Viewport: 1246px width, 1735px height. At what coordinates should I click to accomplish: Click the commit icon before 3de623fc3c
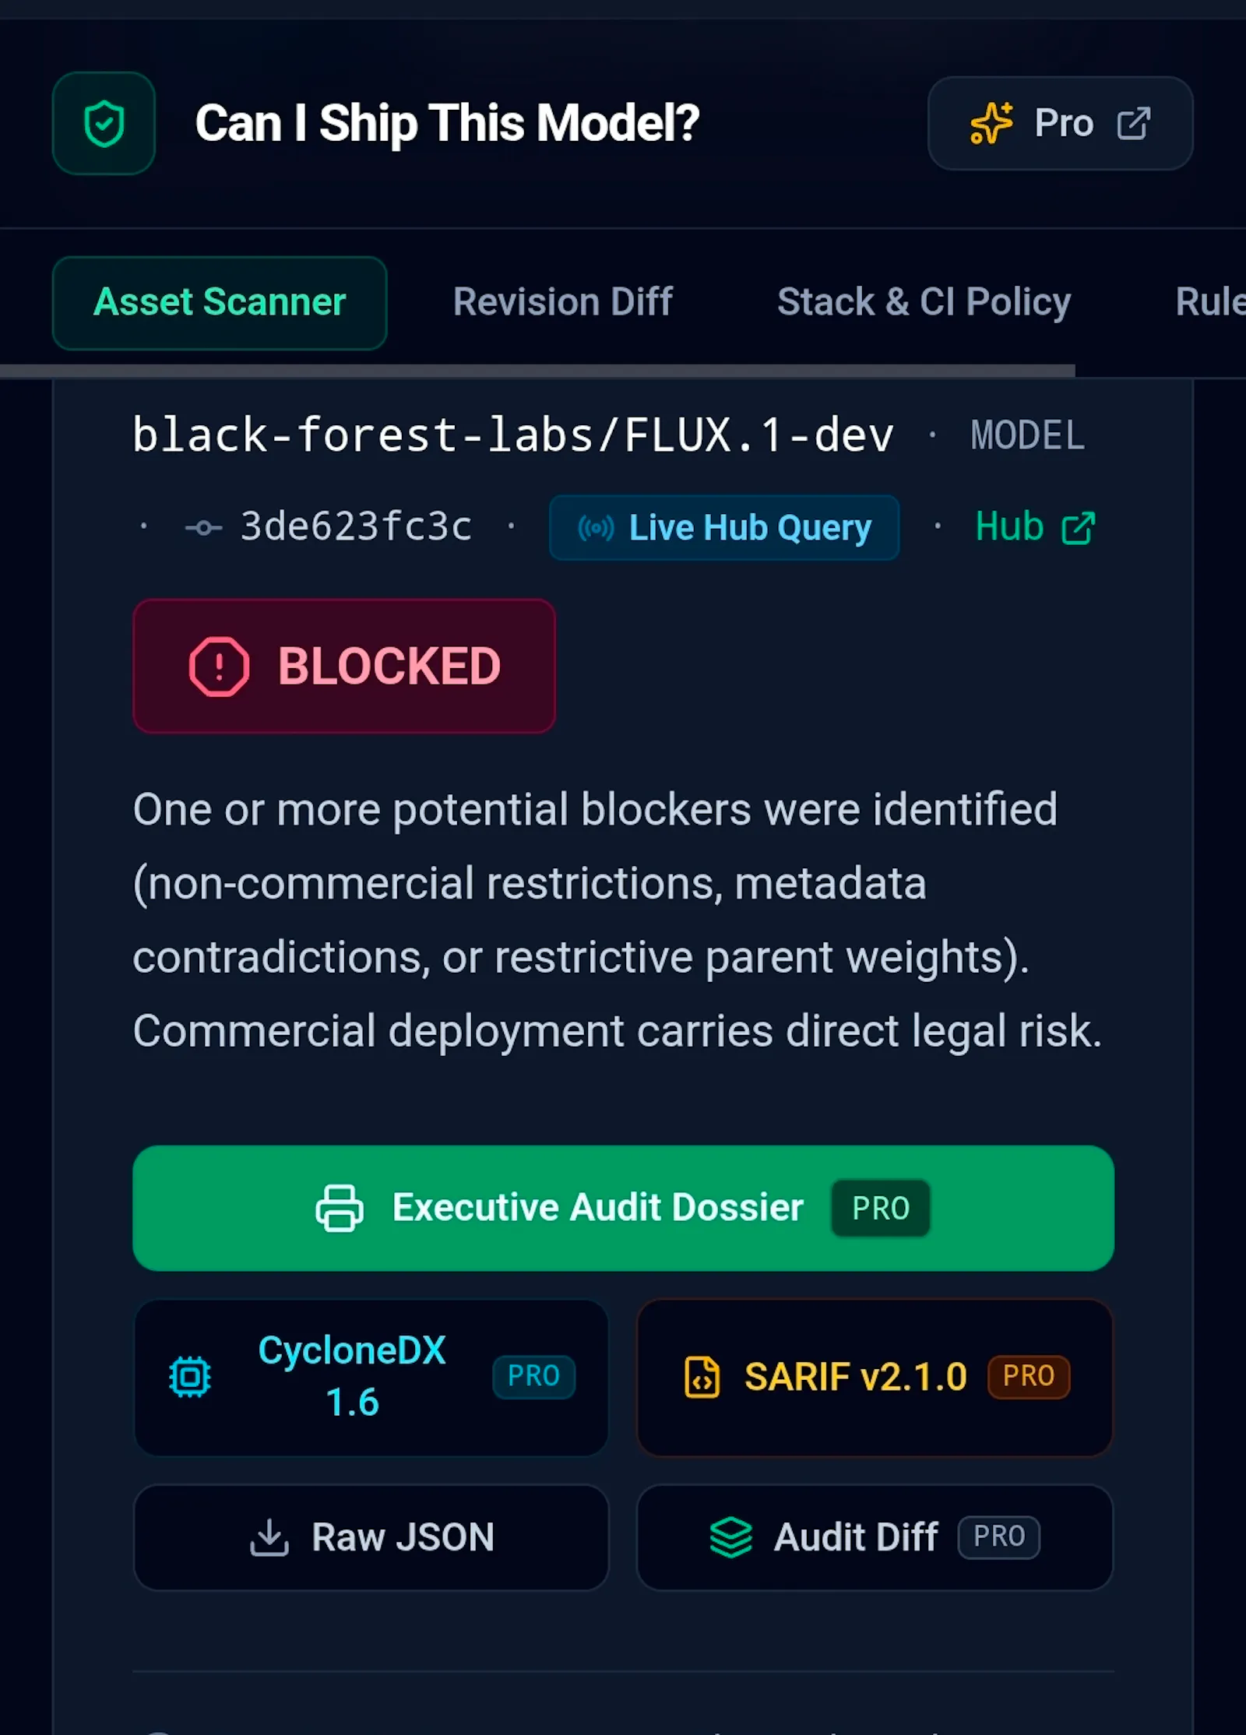click(x=203, y=528)
